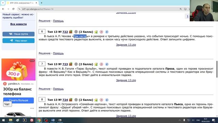218x123 pixels.
Task: Open ad options dots above the car ad
Action: pos(32,108)
